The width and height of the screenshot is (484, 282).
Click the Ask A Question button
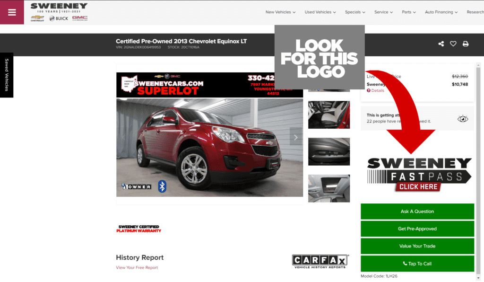pos(417,211)
